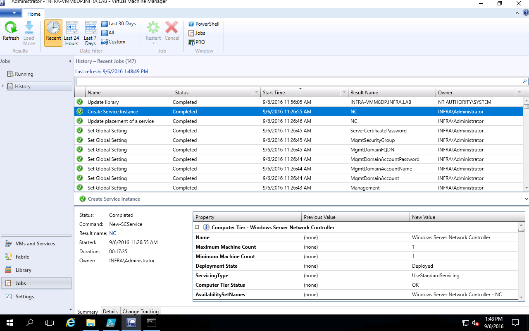Sort by the Result Name column
This screenshot has width=529, height=331.
pos(392,93)
